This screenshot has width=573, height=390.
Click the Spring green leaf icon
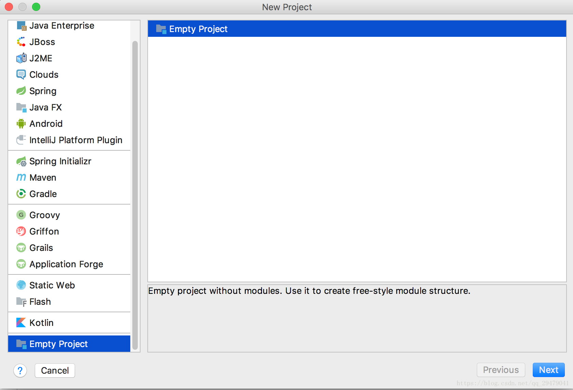[21, 91]
